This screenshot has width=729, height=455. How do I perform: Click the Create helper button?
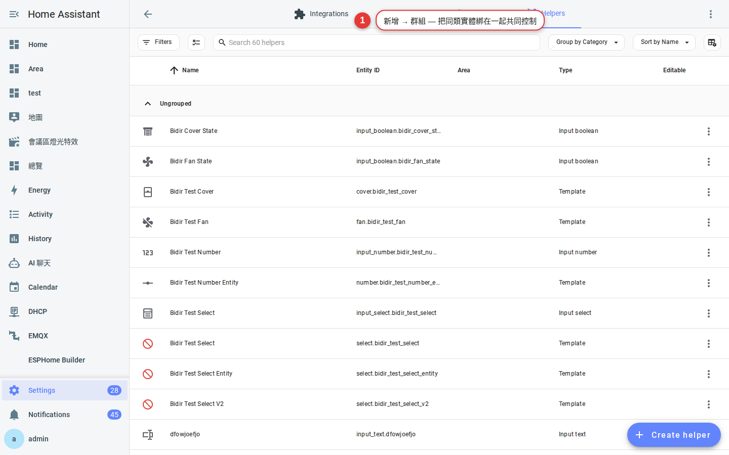[x=674, y=435]
